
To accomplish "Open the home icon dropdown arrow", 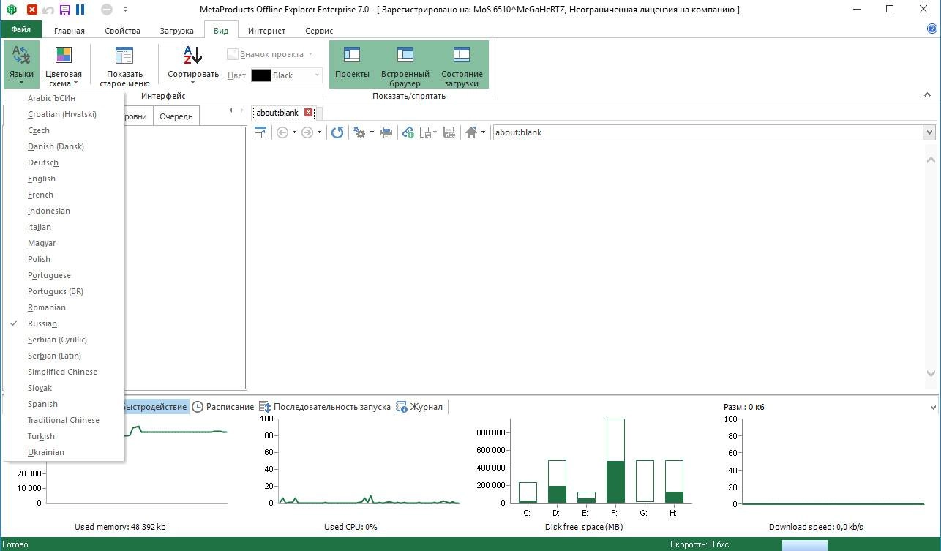I will click(x=483, y=132).
